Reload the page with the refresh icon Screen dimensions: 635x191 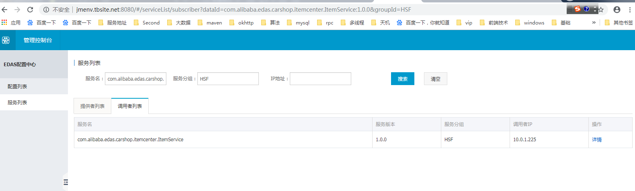pyautogui.click(x=30, y=10)
